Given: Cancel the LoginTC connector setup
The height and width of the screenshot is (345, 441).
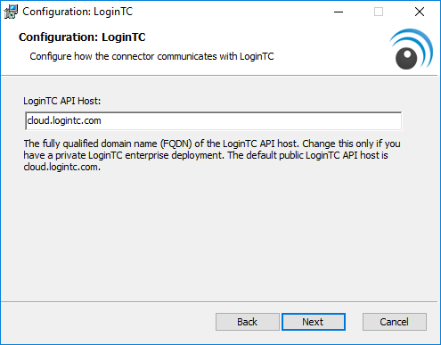Looking at the screenshot, I should click(395, 322).
